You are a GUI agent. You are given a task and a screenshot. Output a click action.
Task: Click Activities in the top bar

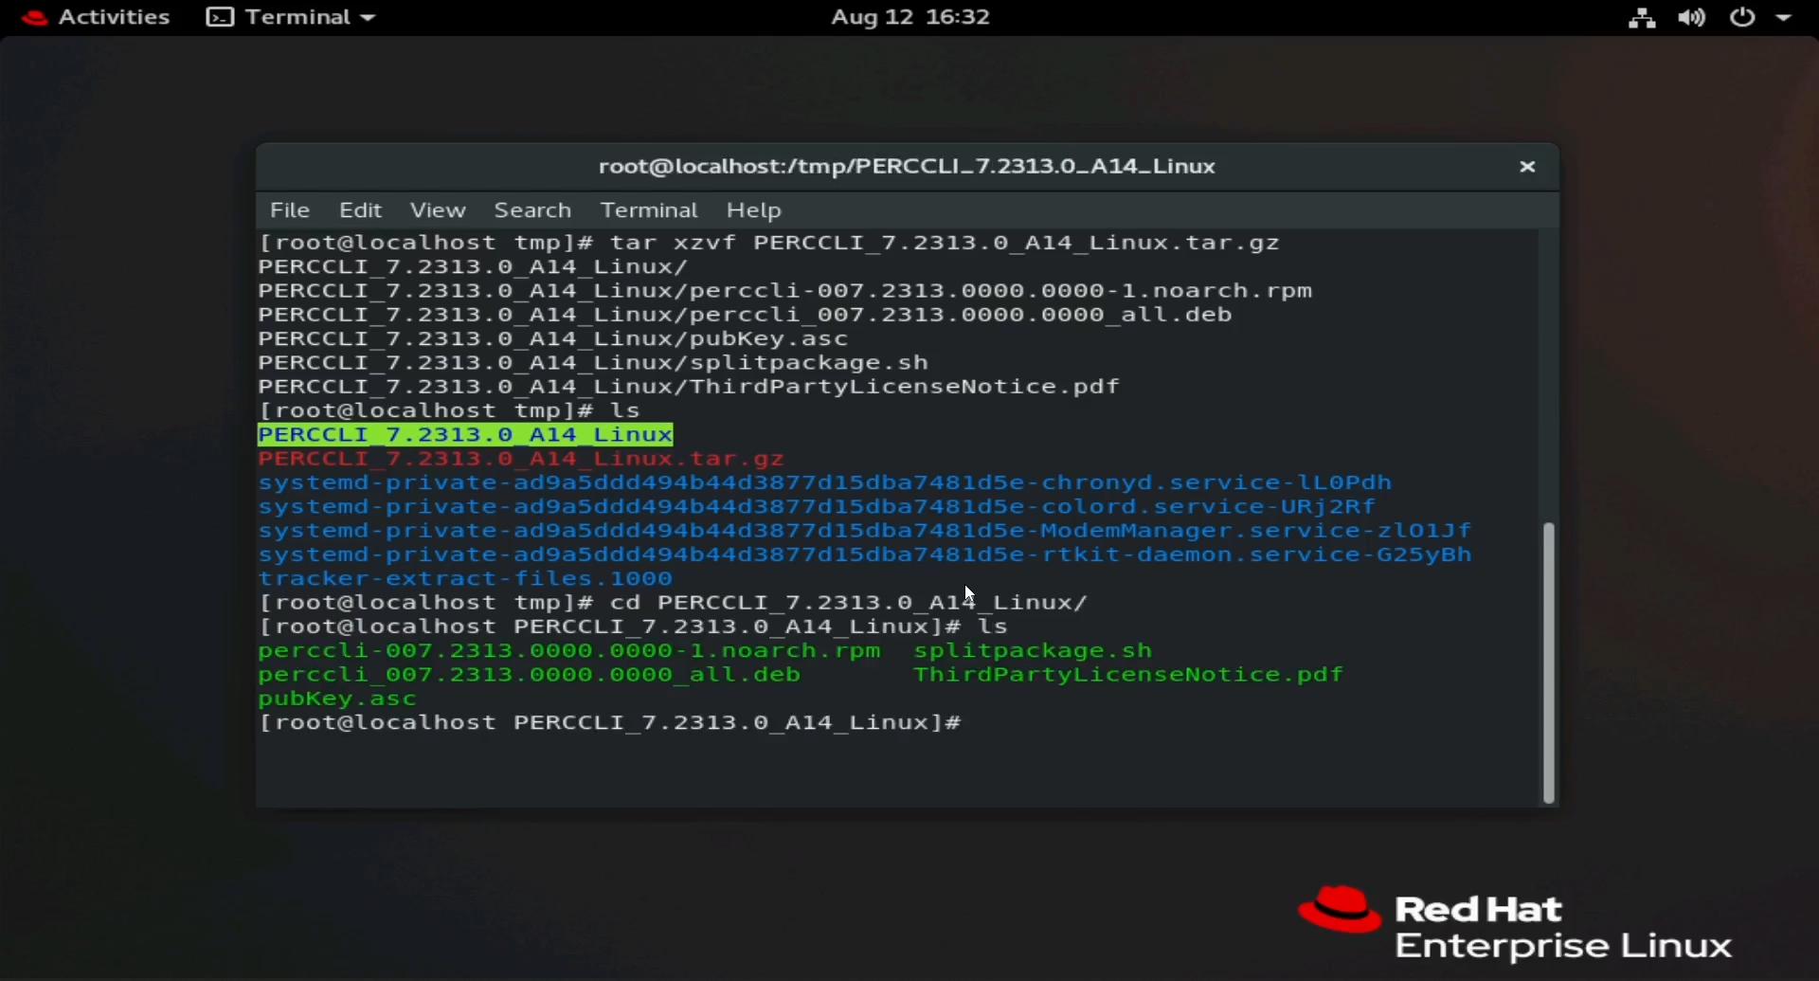point(113,17)
